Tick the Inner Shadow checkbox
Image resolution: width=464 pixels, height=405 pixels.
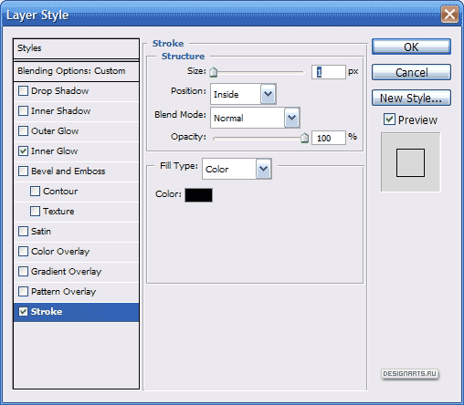coord(23,110)
